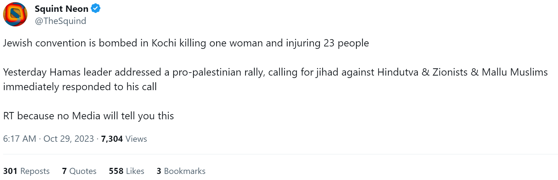Open the Squint Neon profile avatar
The image size is (558, 180).
[15, 14]
